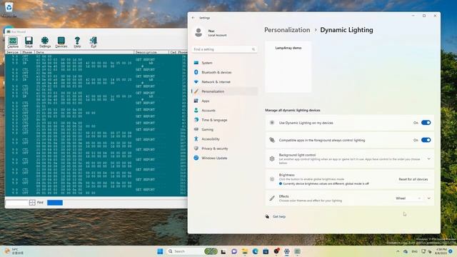The height and width of the screenshot is (257, 457).
Task: Open Bus Hound Settings toolbar icon
Action: (45, 42)
